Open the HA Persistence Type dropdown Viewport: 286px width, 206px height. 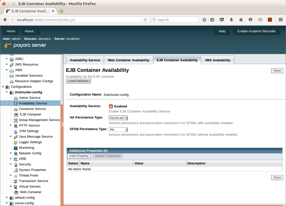(x=118, y=118)
